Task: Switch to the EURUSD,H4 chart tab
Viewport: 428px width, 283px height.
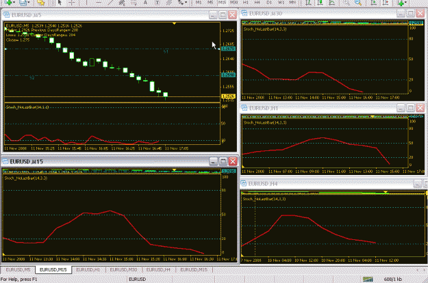Action: pos(158,269)
